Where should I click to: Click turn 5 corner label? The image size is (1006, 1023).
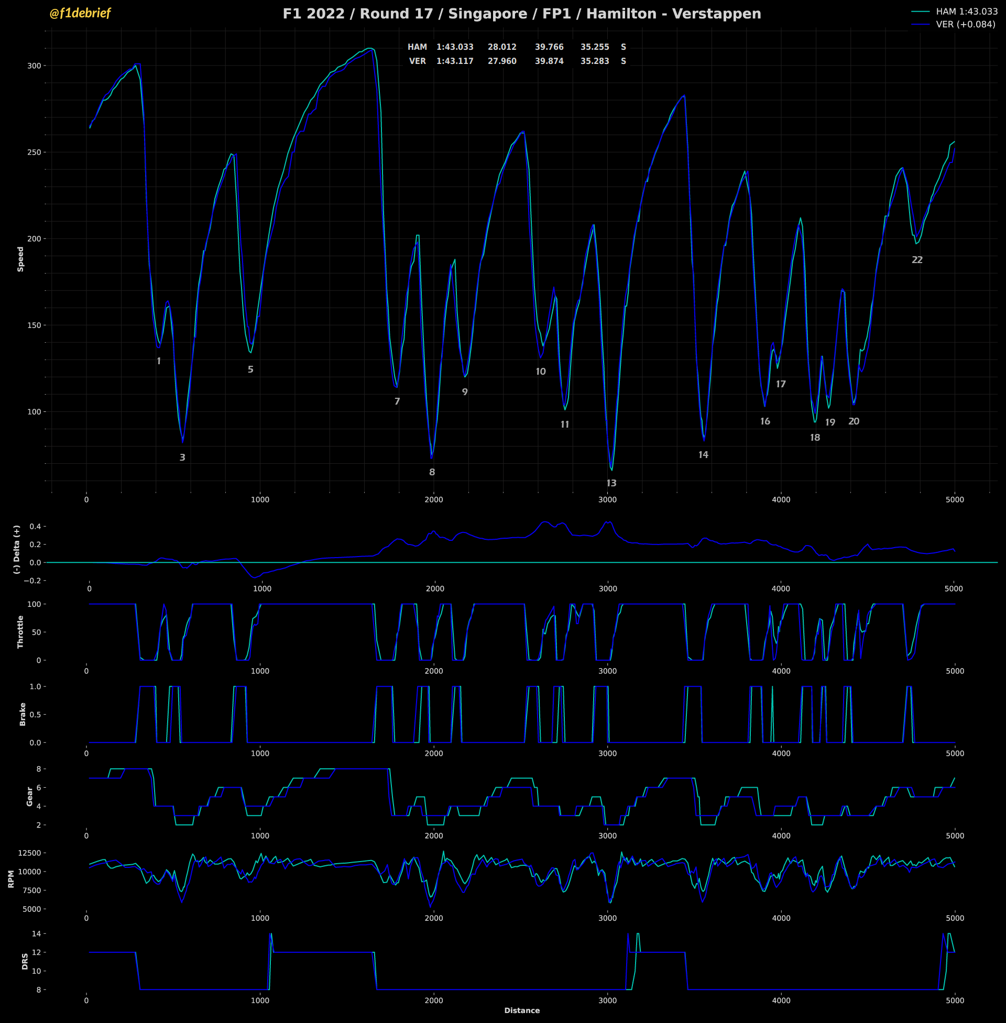(250, 369)
